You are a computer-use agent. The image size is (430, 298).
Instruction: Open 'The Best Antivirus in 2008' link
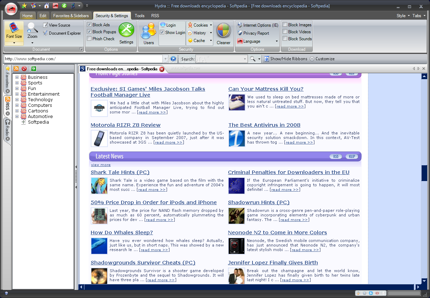tap(264, 125)
